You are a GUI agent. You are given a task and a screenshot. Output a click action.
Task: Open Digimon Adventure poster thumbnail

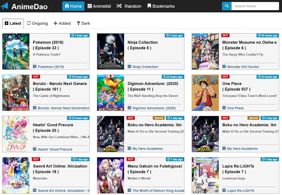point(111,93)
